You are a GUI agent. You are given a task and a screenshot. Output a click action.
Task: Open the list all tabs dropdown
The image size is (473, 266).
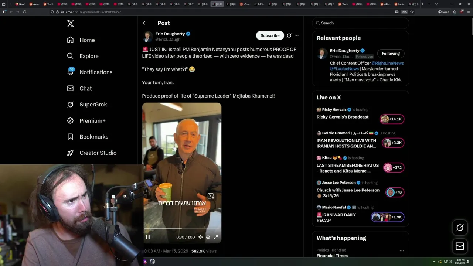436,4
